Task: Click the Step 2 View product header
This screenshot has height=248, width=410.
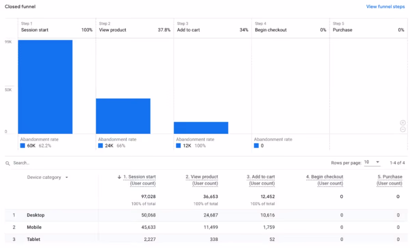Action: (135, 27)
